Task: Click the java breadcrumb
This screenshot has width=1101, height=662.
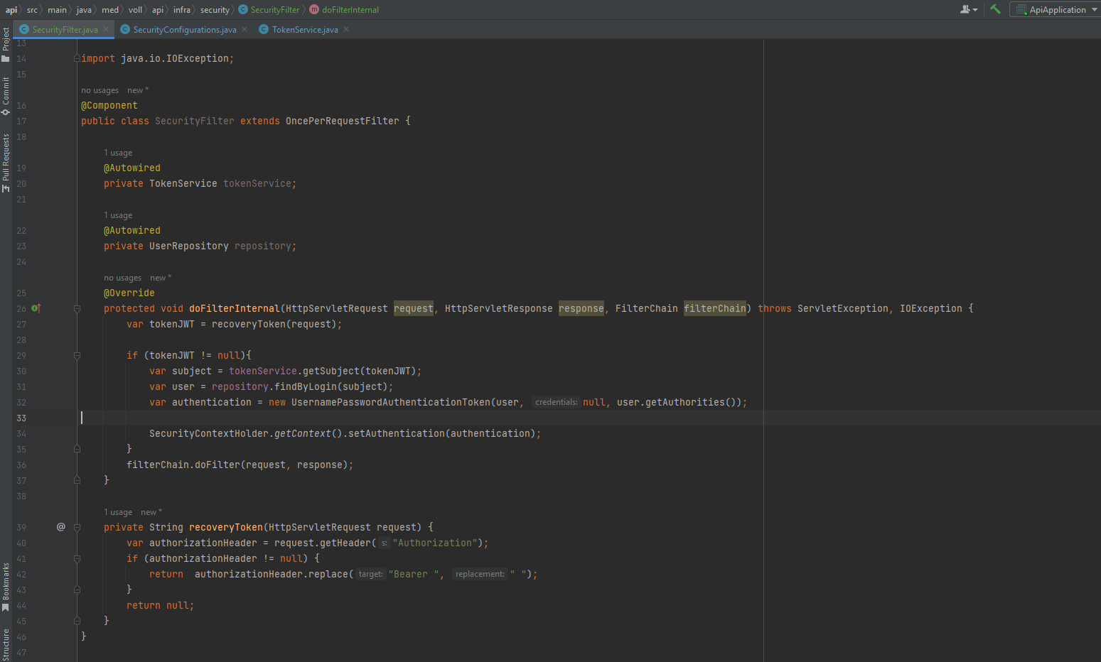Action: [84, 9]
